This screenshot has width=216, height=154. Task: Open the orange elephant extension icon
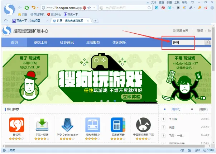[x=16, y=125]
